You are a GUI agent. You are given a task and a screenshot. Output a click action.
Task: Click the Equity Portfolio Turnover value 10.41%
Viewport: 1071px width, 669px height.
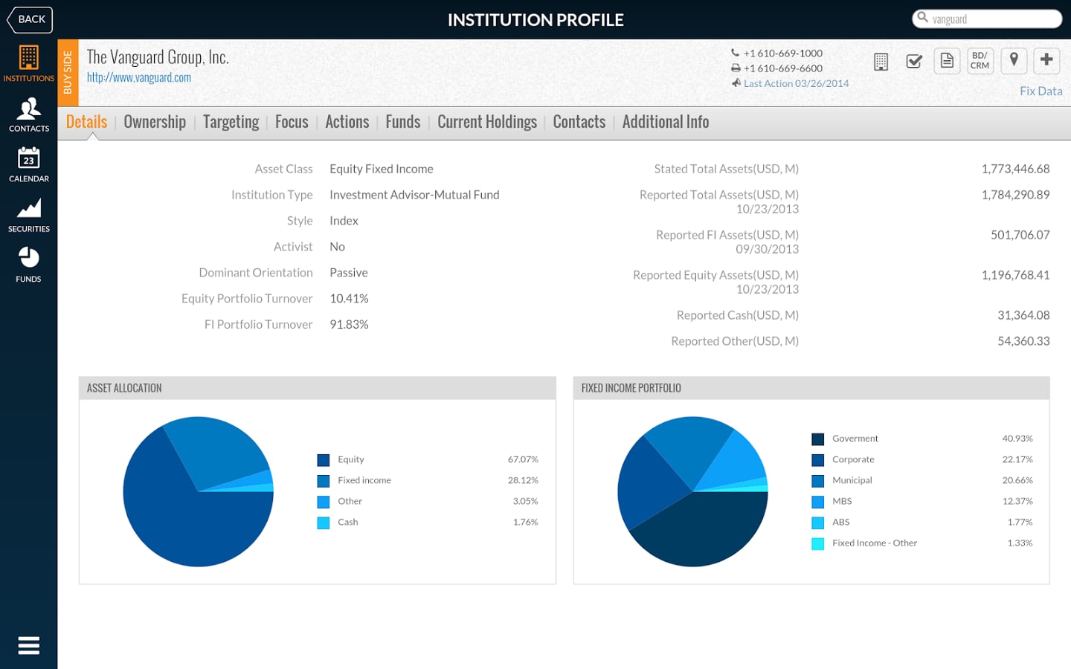click(349, 299)
